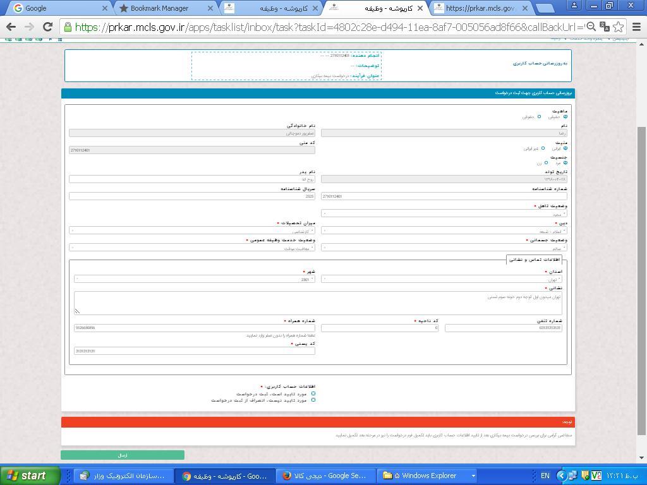
Task: Click the browser Back arrow button
Action: [x=11, y=27]
